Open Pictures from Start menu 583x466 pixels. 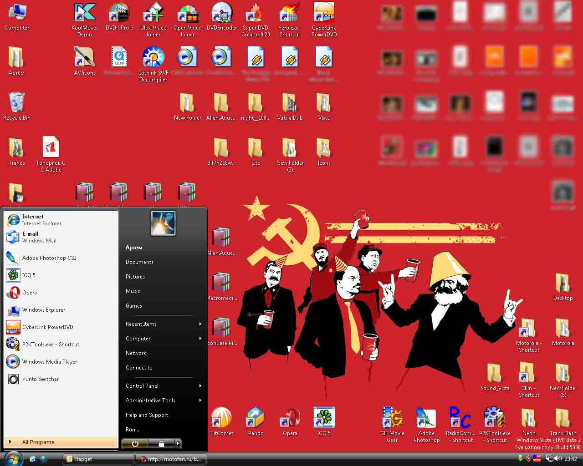135,277
